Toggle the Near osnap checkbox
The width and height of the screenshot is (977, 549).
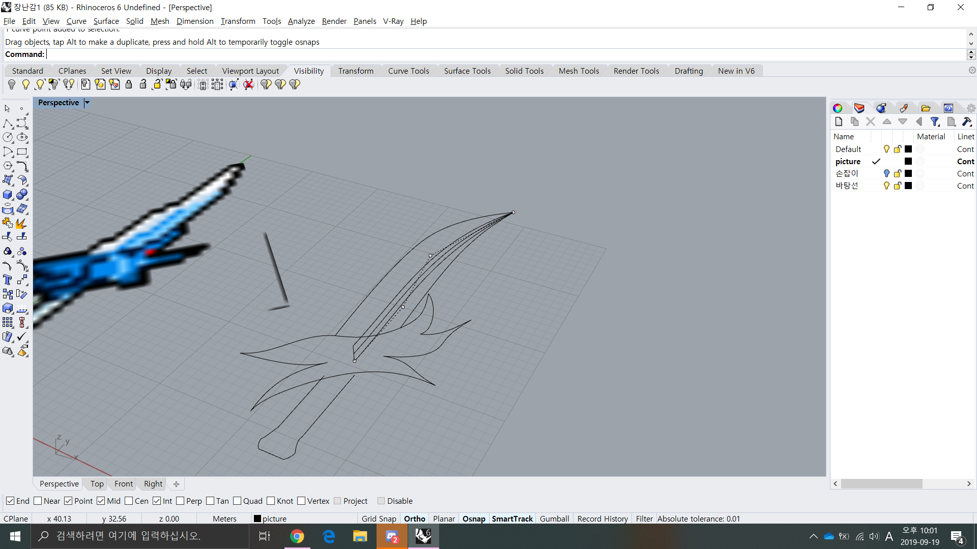tap(38, 501)
